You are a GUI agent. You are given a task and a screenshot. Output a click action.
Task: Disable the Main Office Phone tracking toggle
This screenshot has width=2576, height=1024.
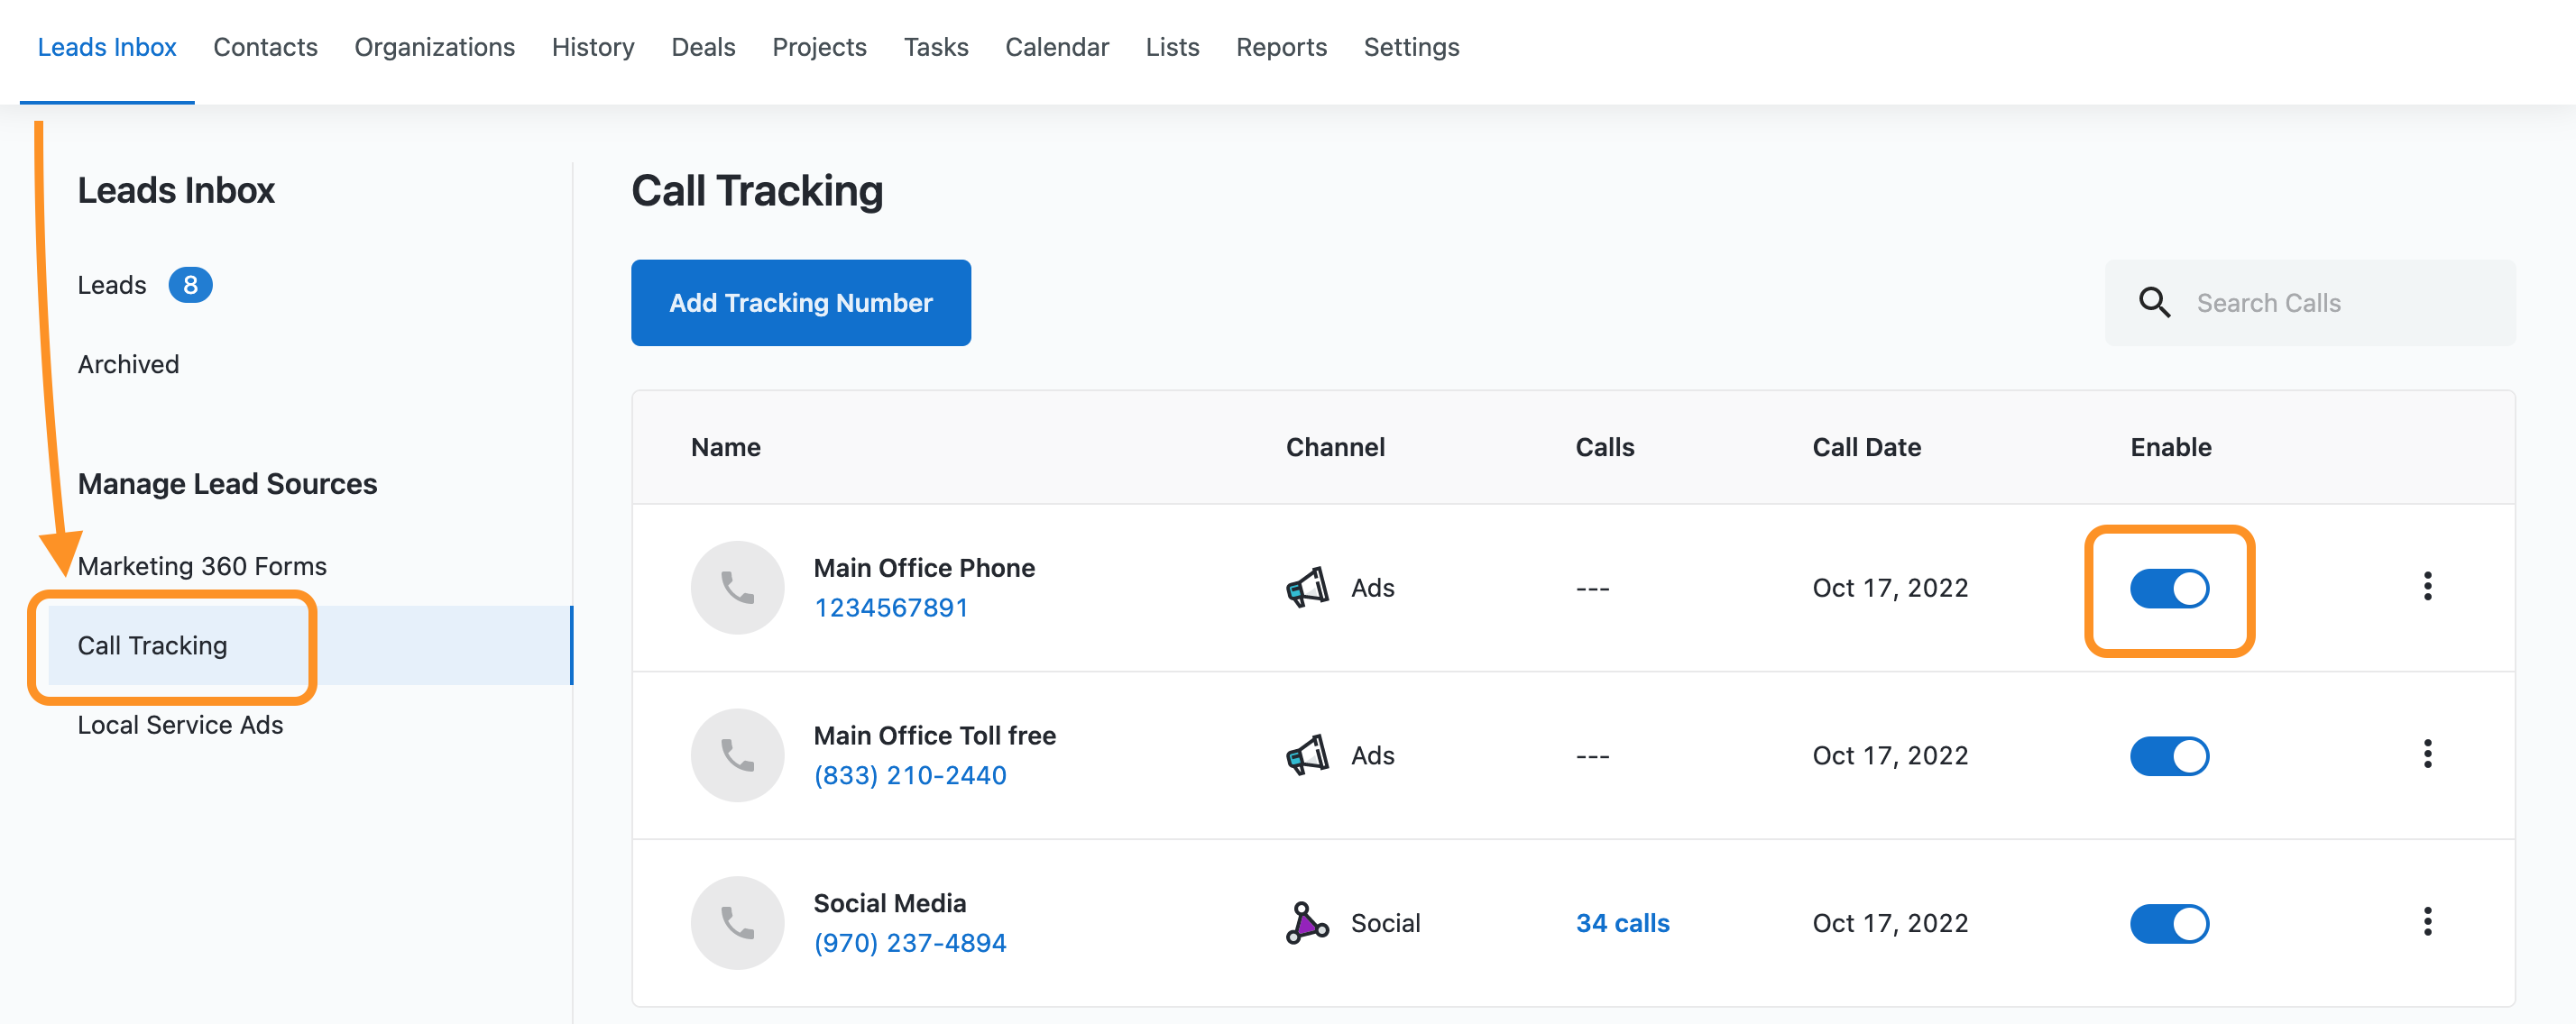[x=2168, y=589]
